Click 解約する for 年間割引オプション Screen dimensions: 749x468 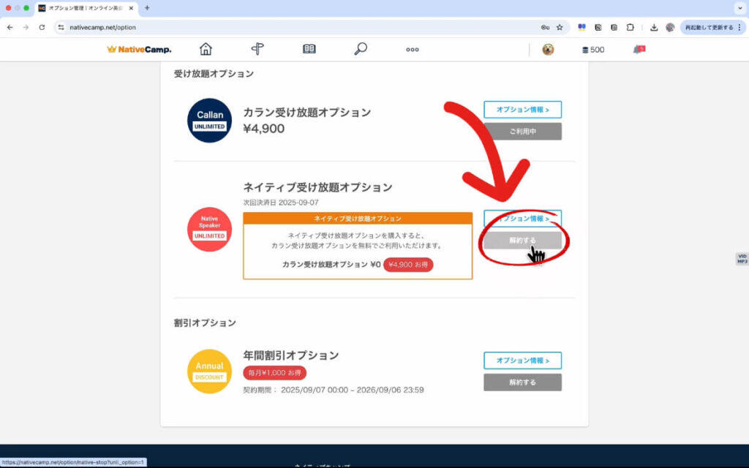[x=522, y=382]
